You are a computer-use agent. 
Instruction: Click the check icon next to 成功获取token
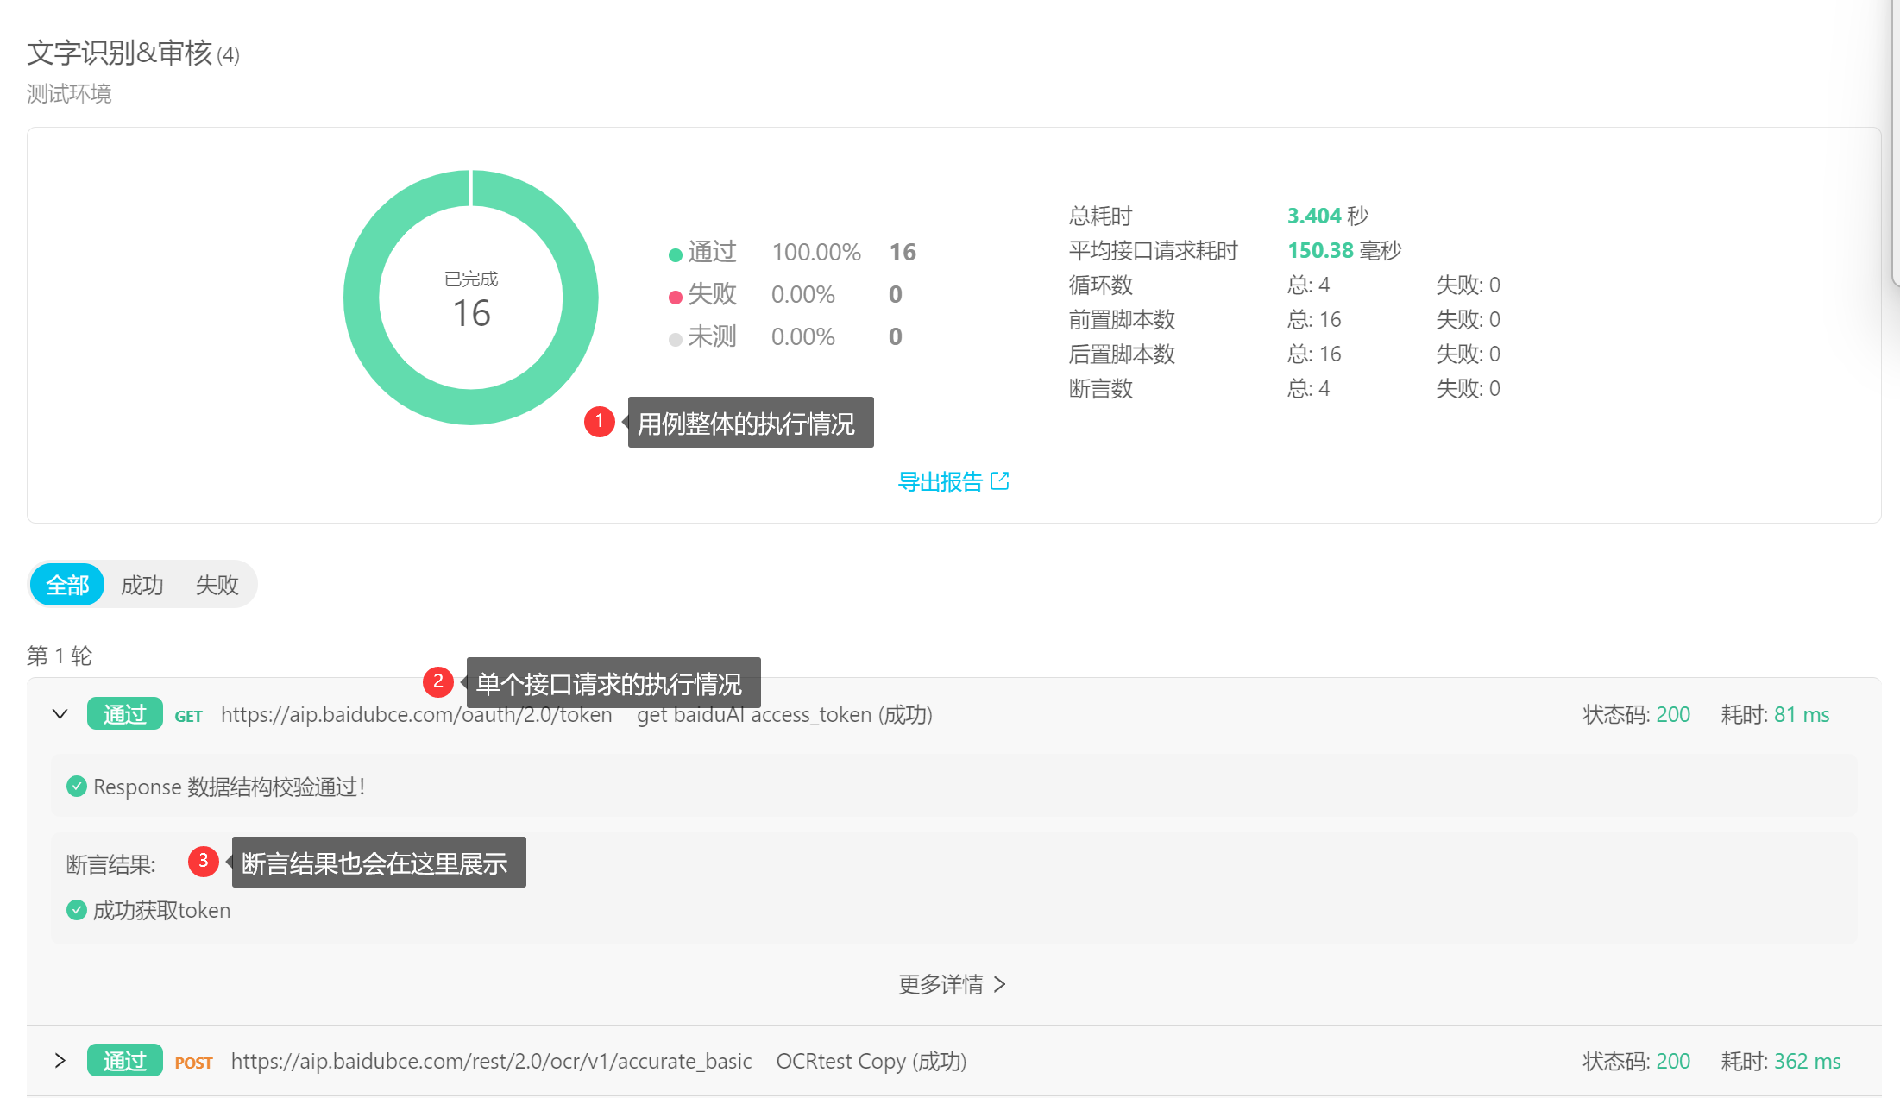(x=77, y=909)
